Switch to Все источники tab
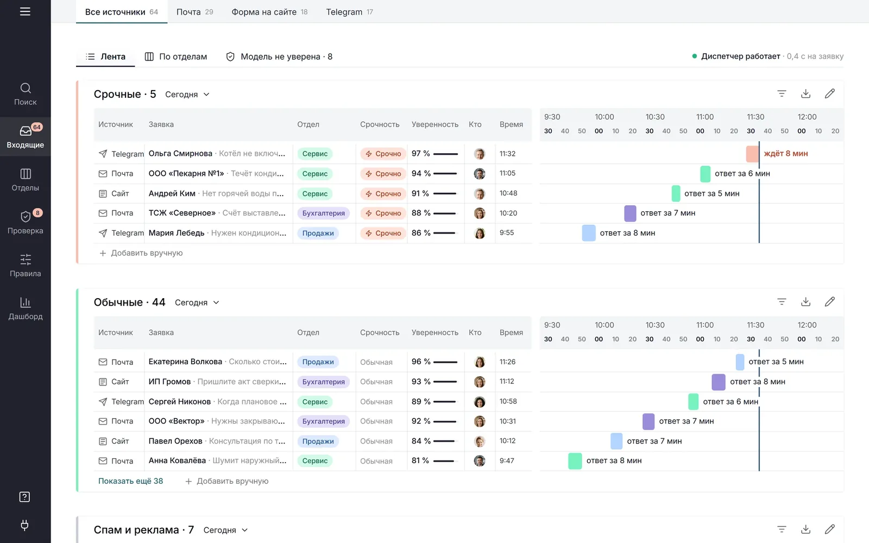The image size is (869, 543). (122, 12)
